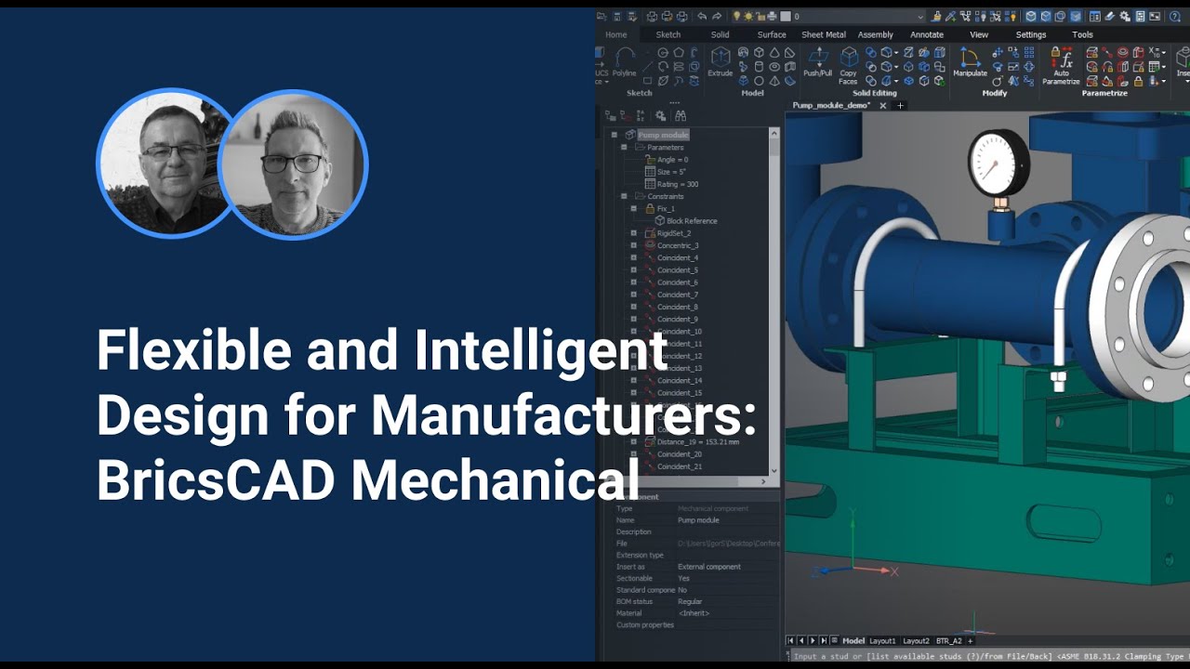Add a new layout with the plus button
Viewport: 1190px width, 669px height.
970,640
